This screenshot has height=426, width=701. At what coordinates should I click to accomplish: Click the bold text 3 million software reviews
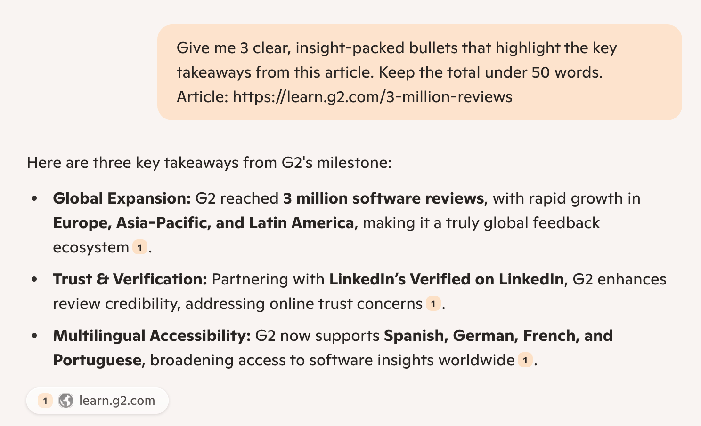383,198
